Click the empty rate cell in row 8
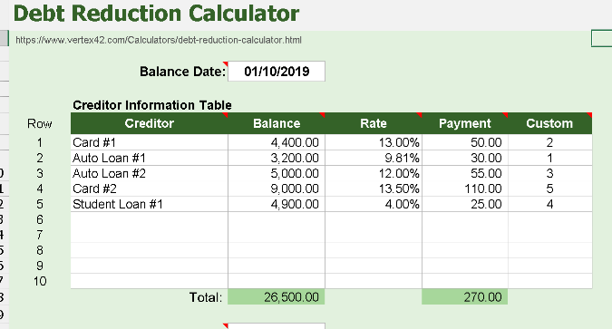 [374, 250]
